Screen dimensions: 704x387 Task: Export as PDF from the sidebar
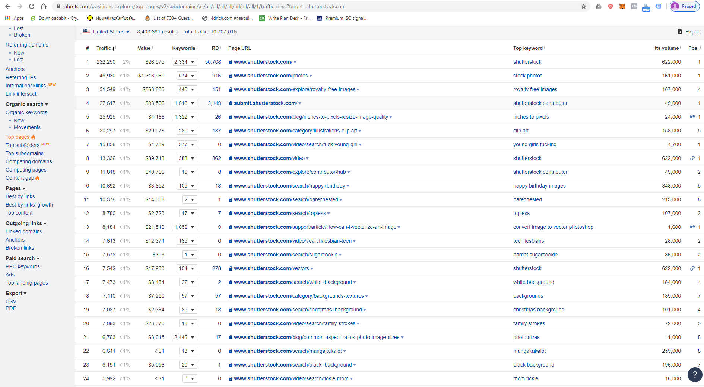11,308
